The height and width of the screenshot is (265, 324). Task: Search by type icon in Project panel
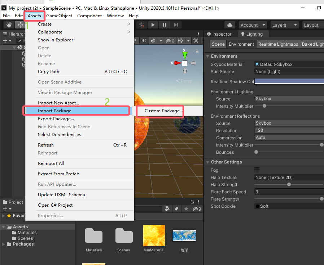(x=167, y=209)
